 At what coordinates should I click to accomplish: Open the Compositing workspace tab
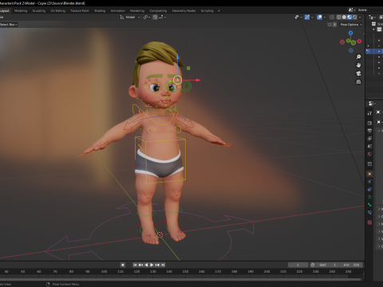158,11
